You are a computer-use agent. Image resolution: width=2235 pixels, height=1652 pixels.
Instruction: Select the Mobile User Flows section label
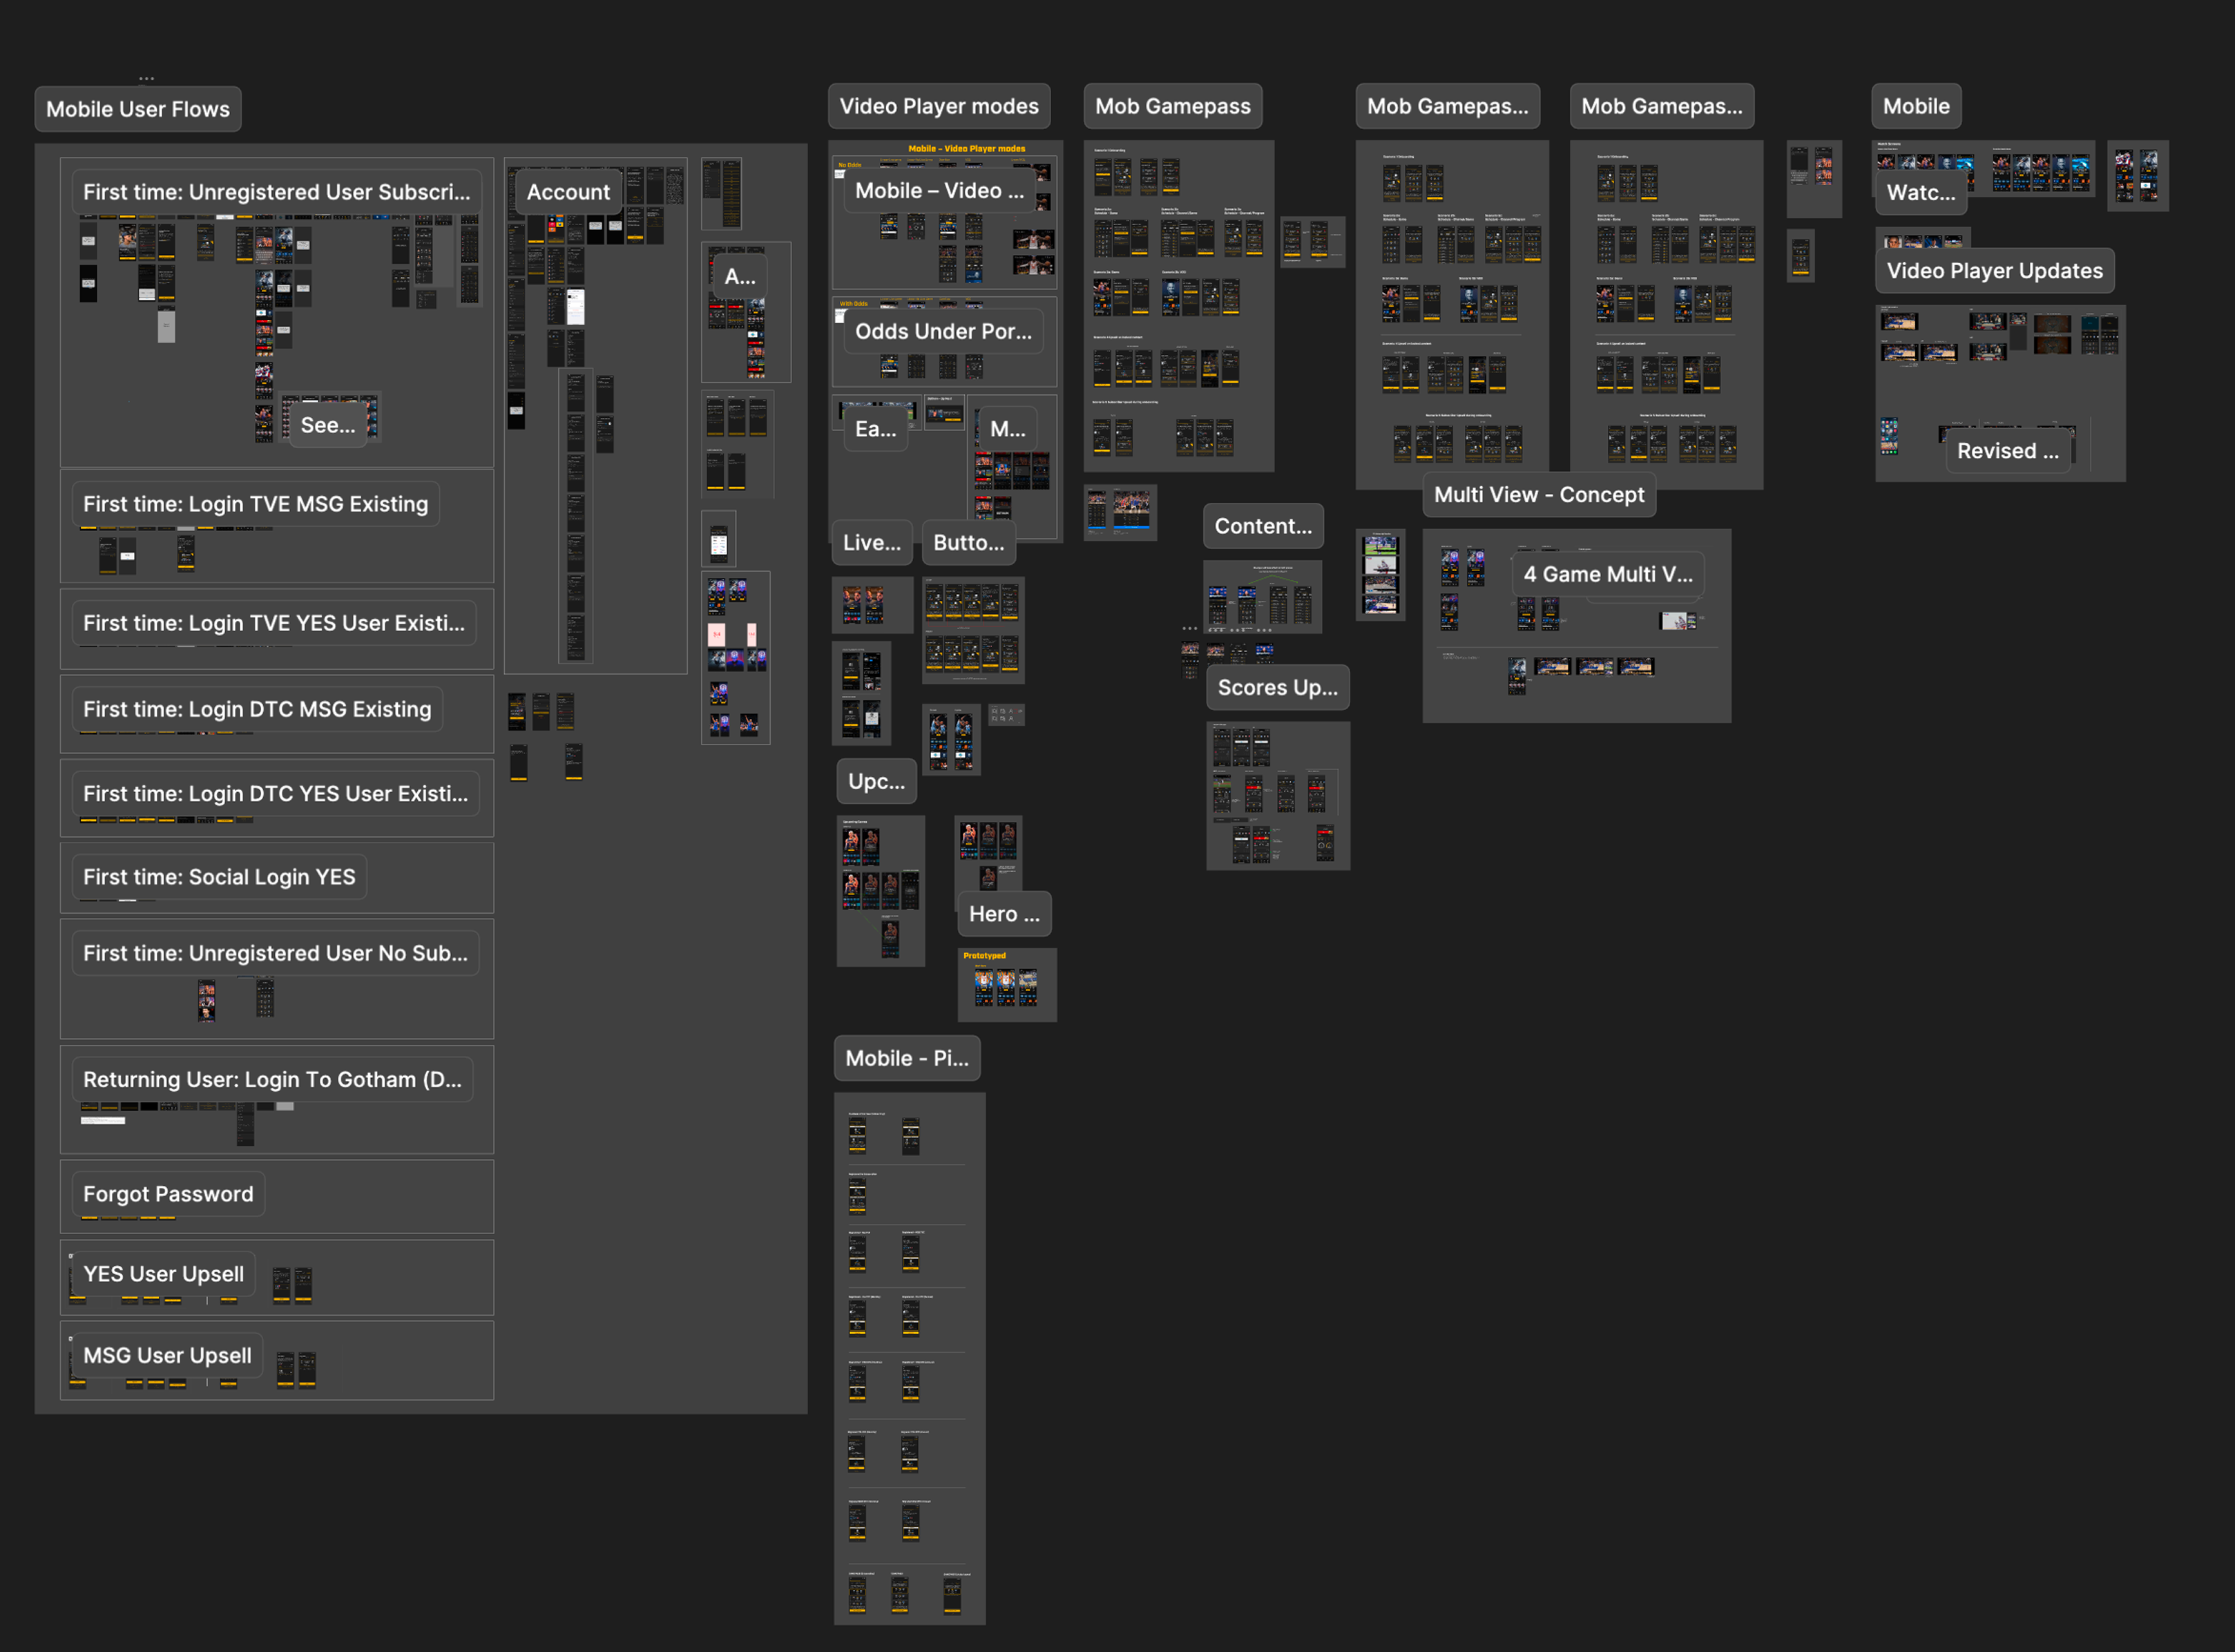click(138, 109)
